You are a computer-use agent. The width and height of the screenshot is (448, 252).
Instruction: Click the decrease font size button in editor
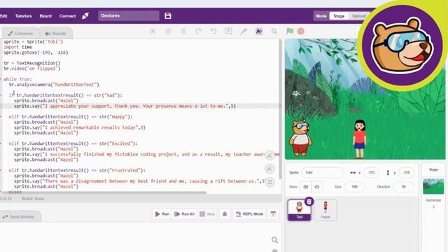pyautogui.click(x=269, y=169)
